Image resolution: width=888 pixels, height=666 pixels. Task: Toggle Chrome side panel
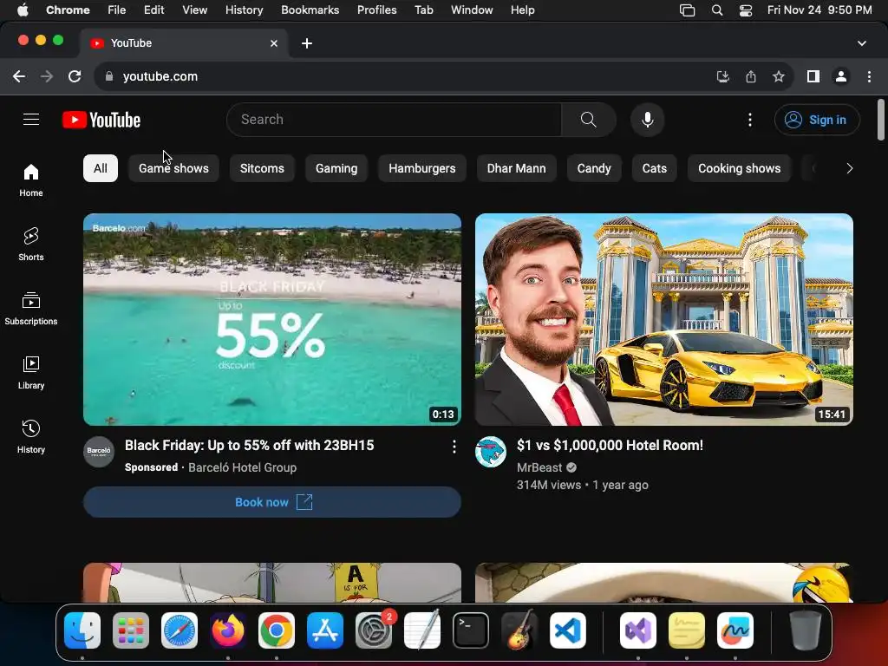point(813,76)
